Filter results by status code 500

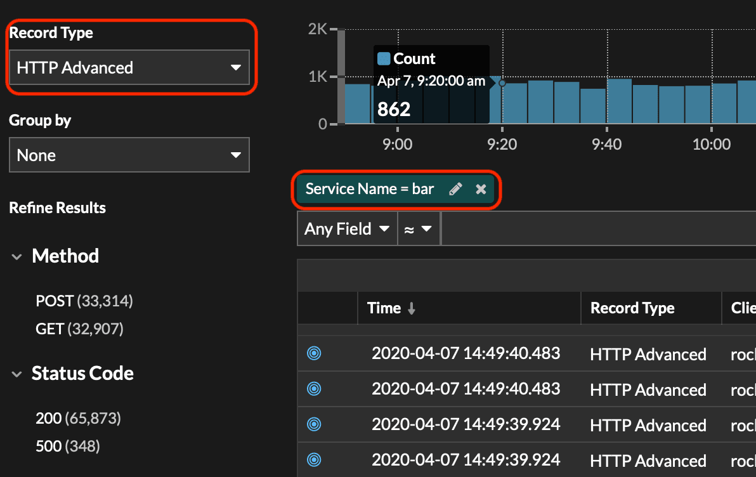point(67,446)
